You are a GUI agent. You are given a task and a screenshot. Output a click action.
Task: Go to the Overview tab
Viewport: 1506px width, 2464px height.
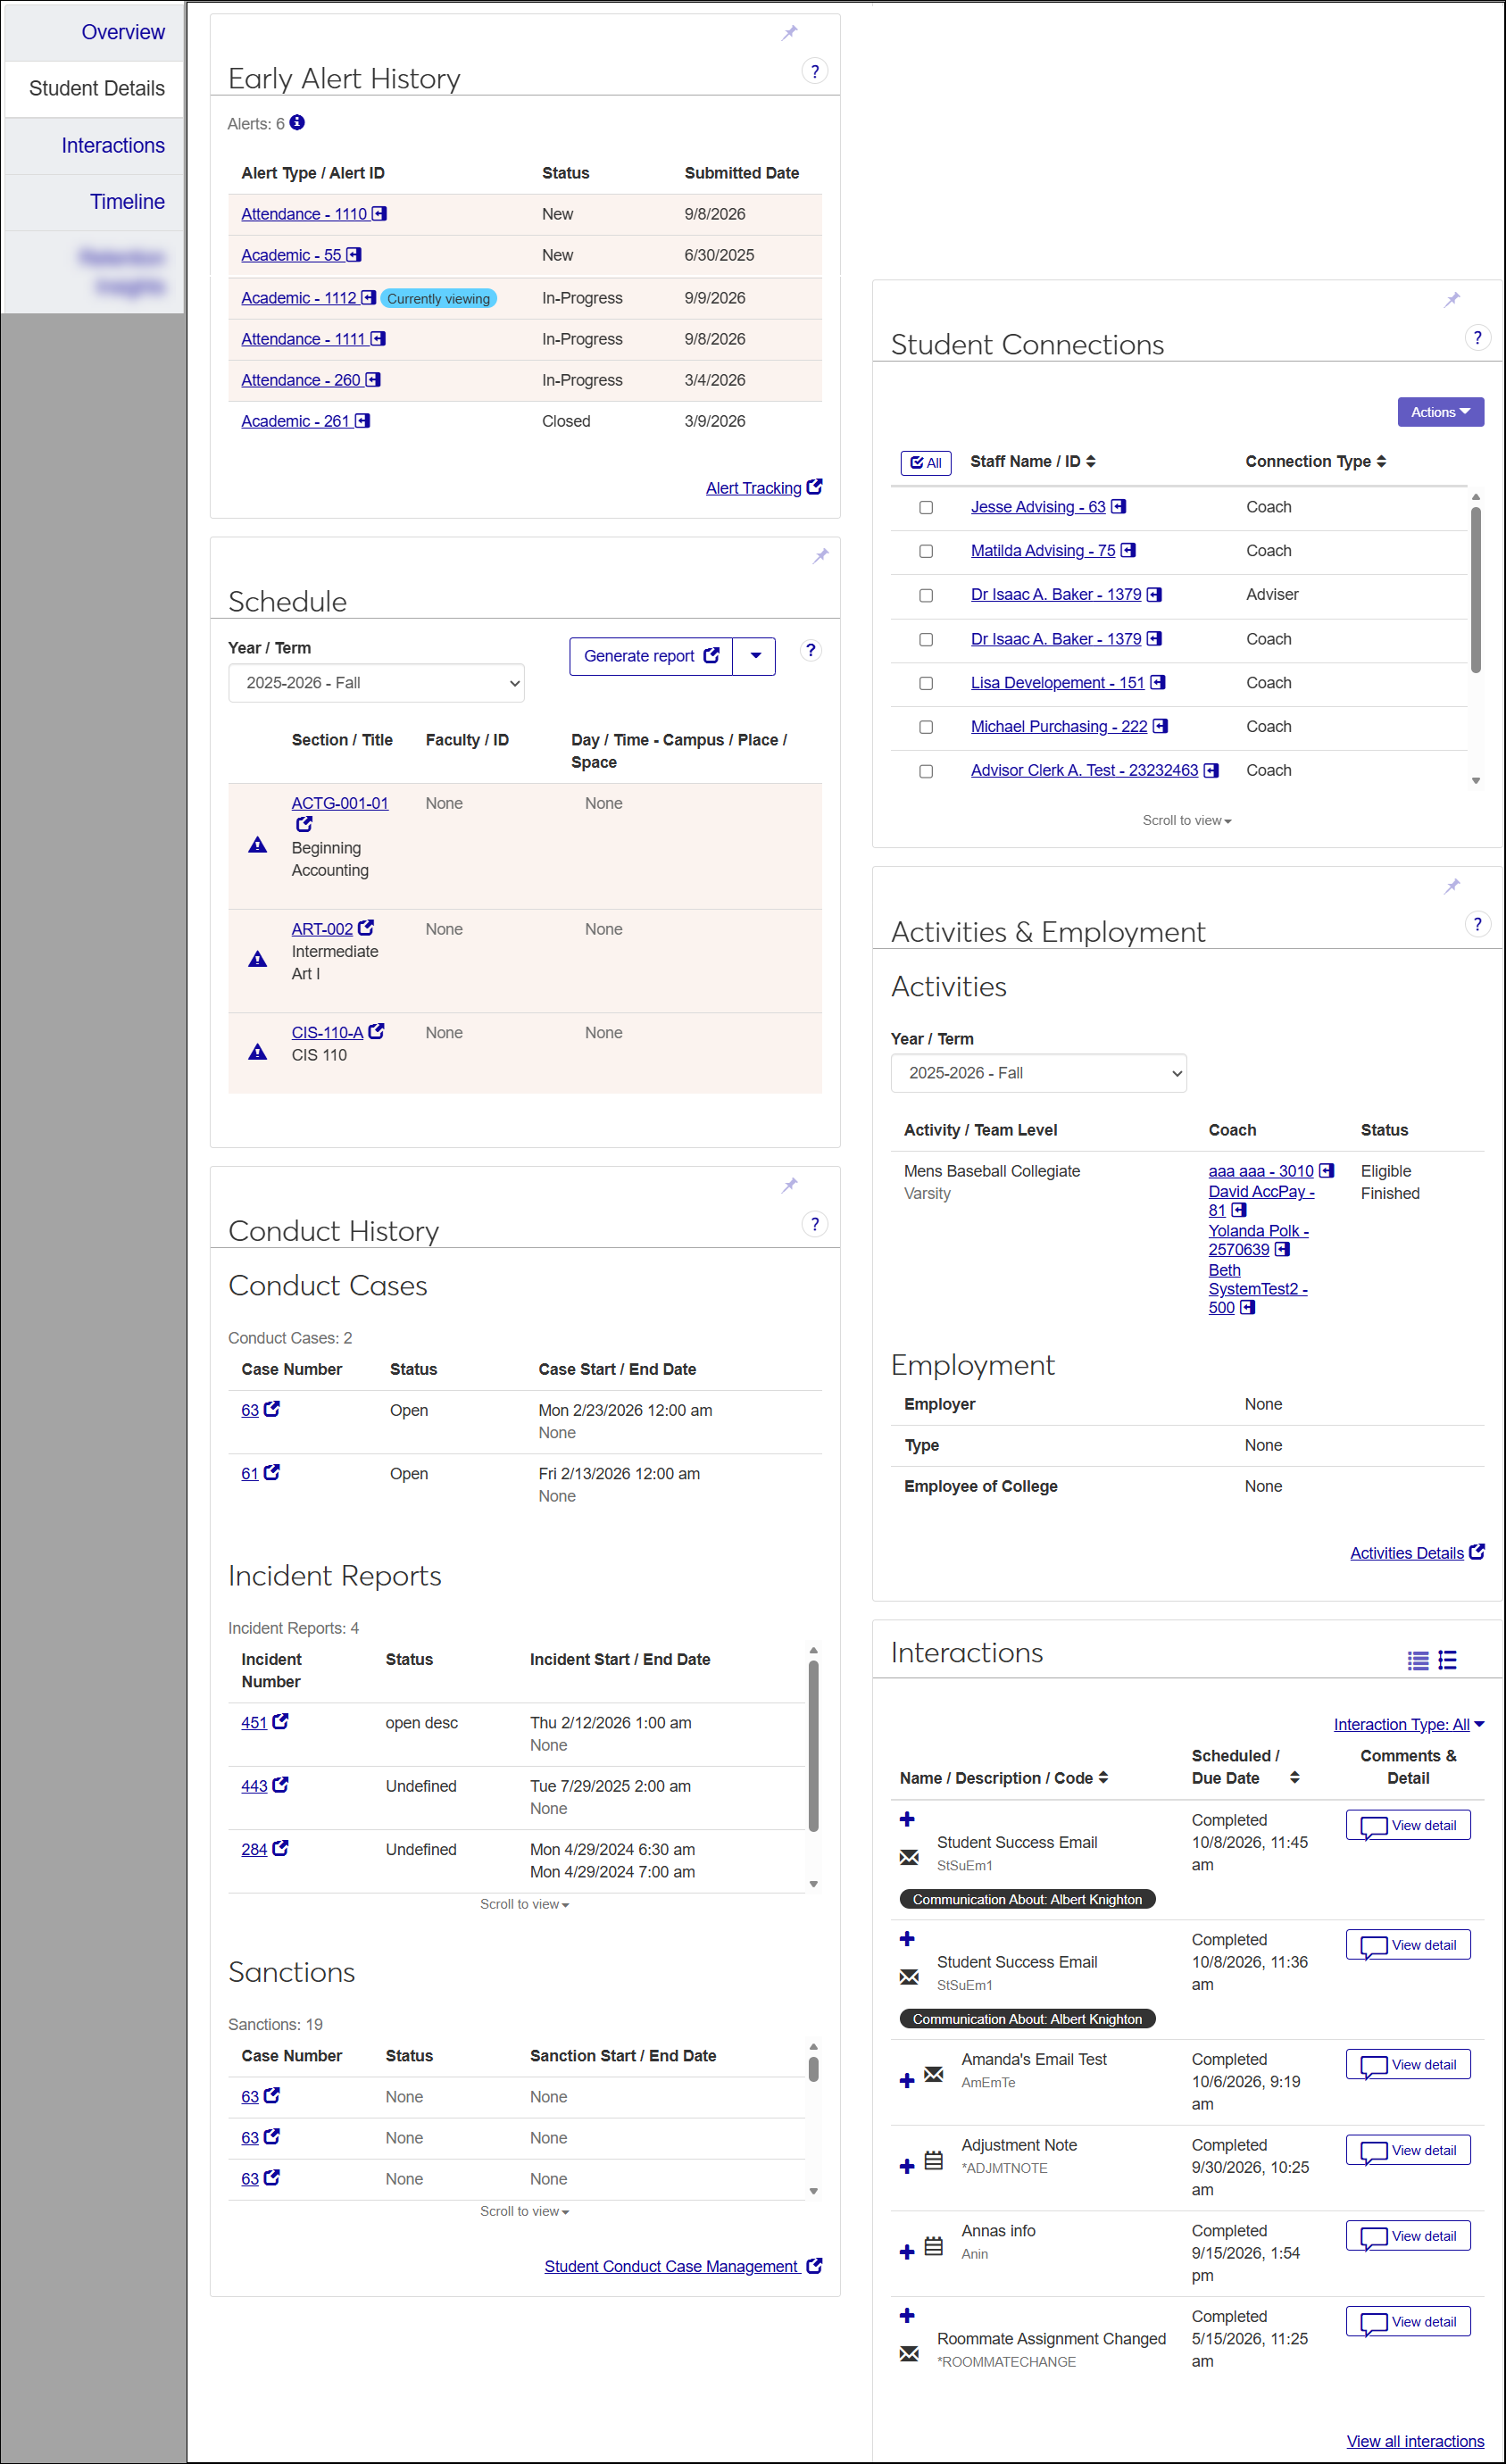pyautogui.click(x=94, y=32)
